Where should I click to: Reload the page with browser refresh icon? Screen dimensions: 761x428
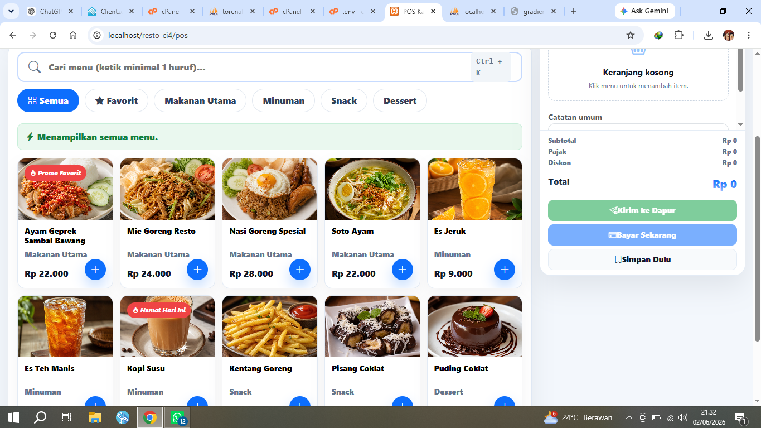pyautogui.click(x=53, y=35)
